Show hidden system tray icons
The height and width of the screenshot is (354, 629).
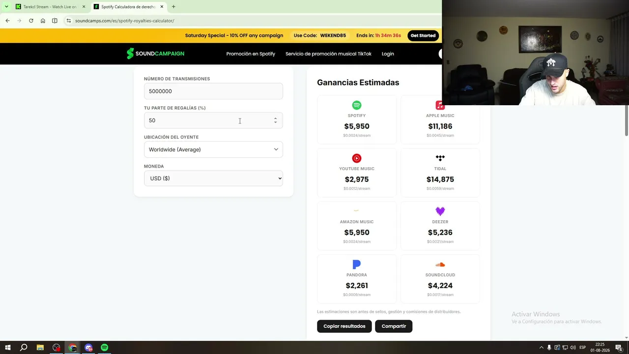[x=542, y=348]
